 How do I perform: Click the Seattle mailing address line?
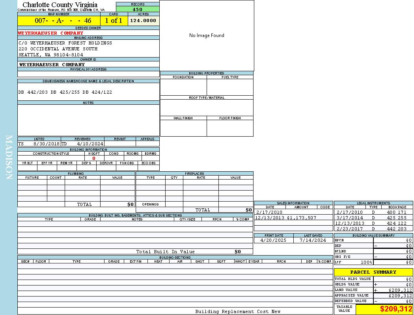click(x=51, y=55)
